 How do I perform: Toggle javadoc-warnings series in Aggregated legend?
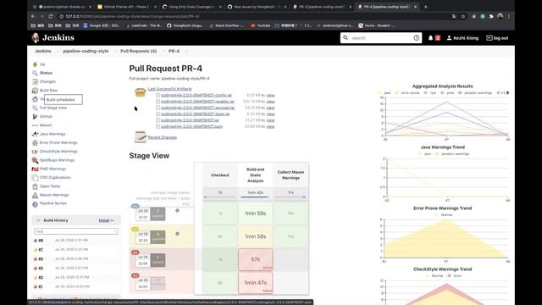click(475, 92)
